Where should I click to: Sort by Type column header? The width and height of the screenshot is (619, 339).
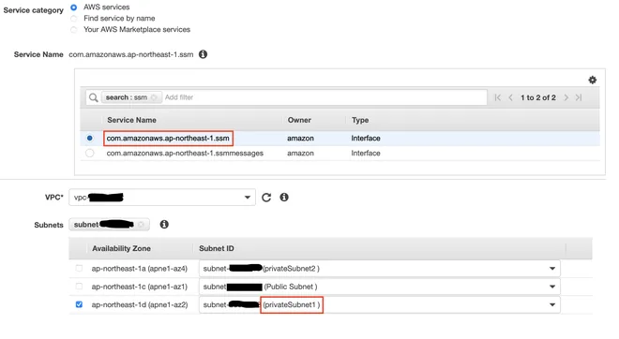360,120
